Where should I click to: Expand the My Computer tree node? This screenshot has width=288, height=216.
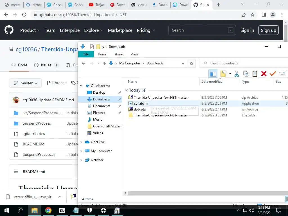pyautogui.click(x=81, y=151)
